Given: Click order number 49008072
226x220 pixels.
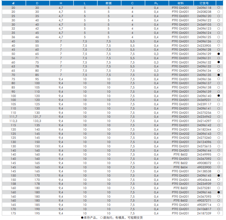Looking at the screenshot, I should 204,163.
